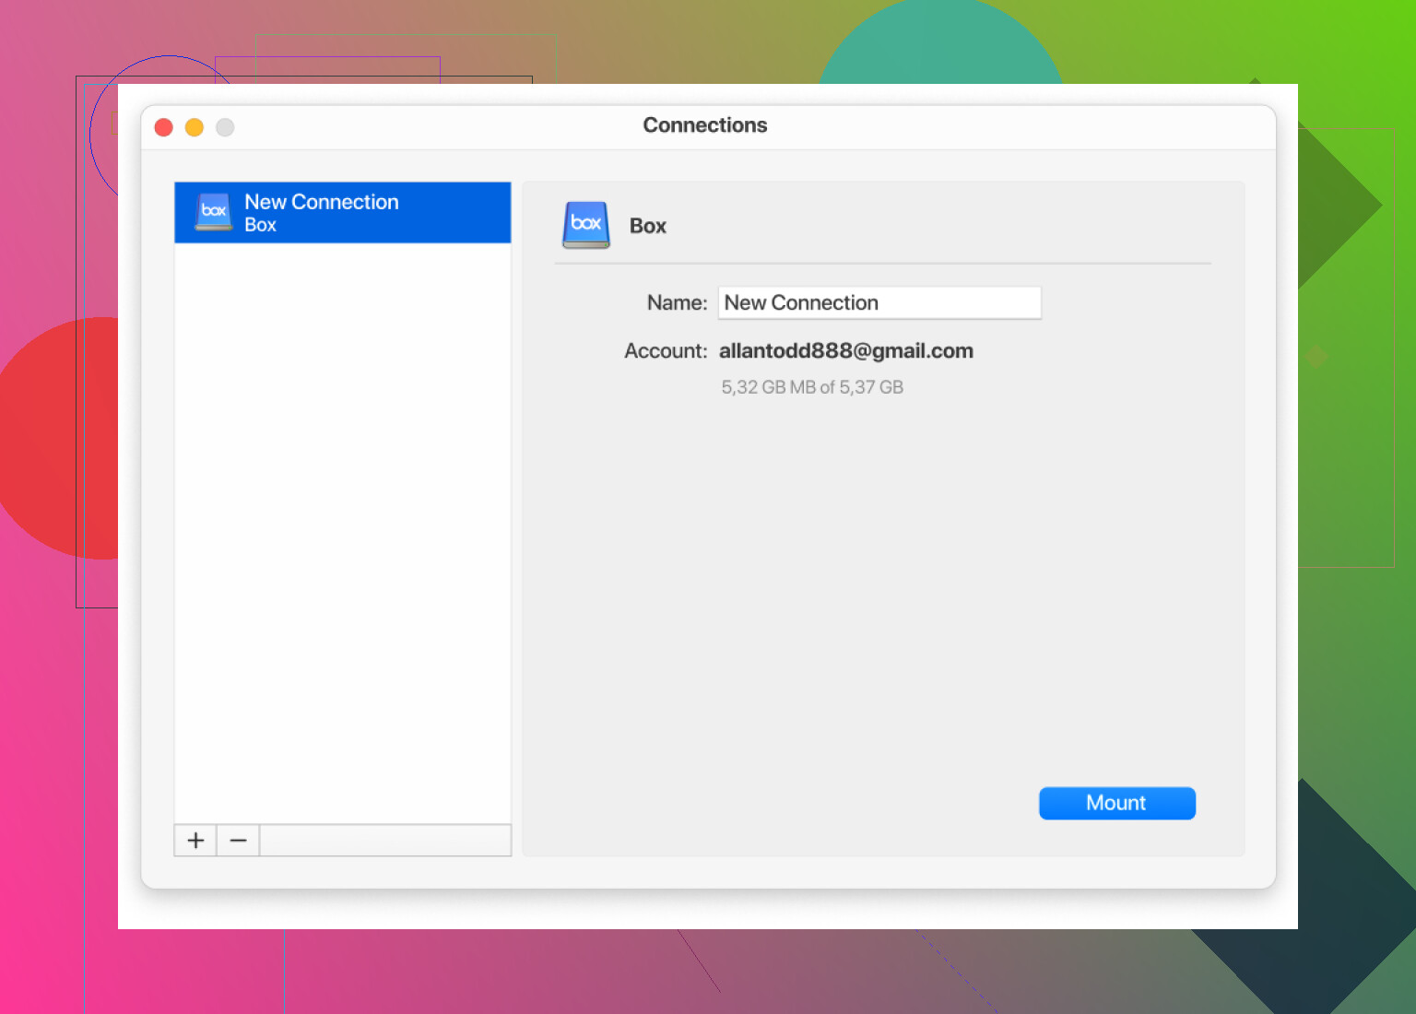Click the empty white area of the connections list
This screenshot has height=1014, width=1416.
coord(342,535)
